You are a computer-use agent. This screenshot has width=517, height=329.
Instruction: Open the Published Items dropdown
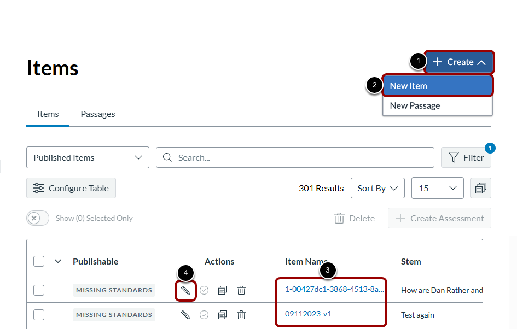(88, 157)
